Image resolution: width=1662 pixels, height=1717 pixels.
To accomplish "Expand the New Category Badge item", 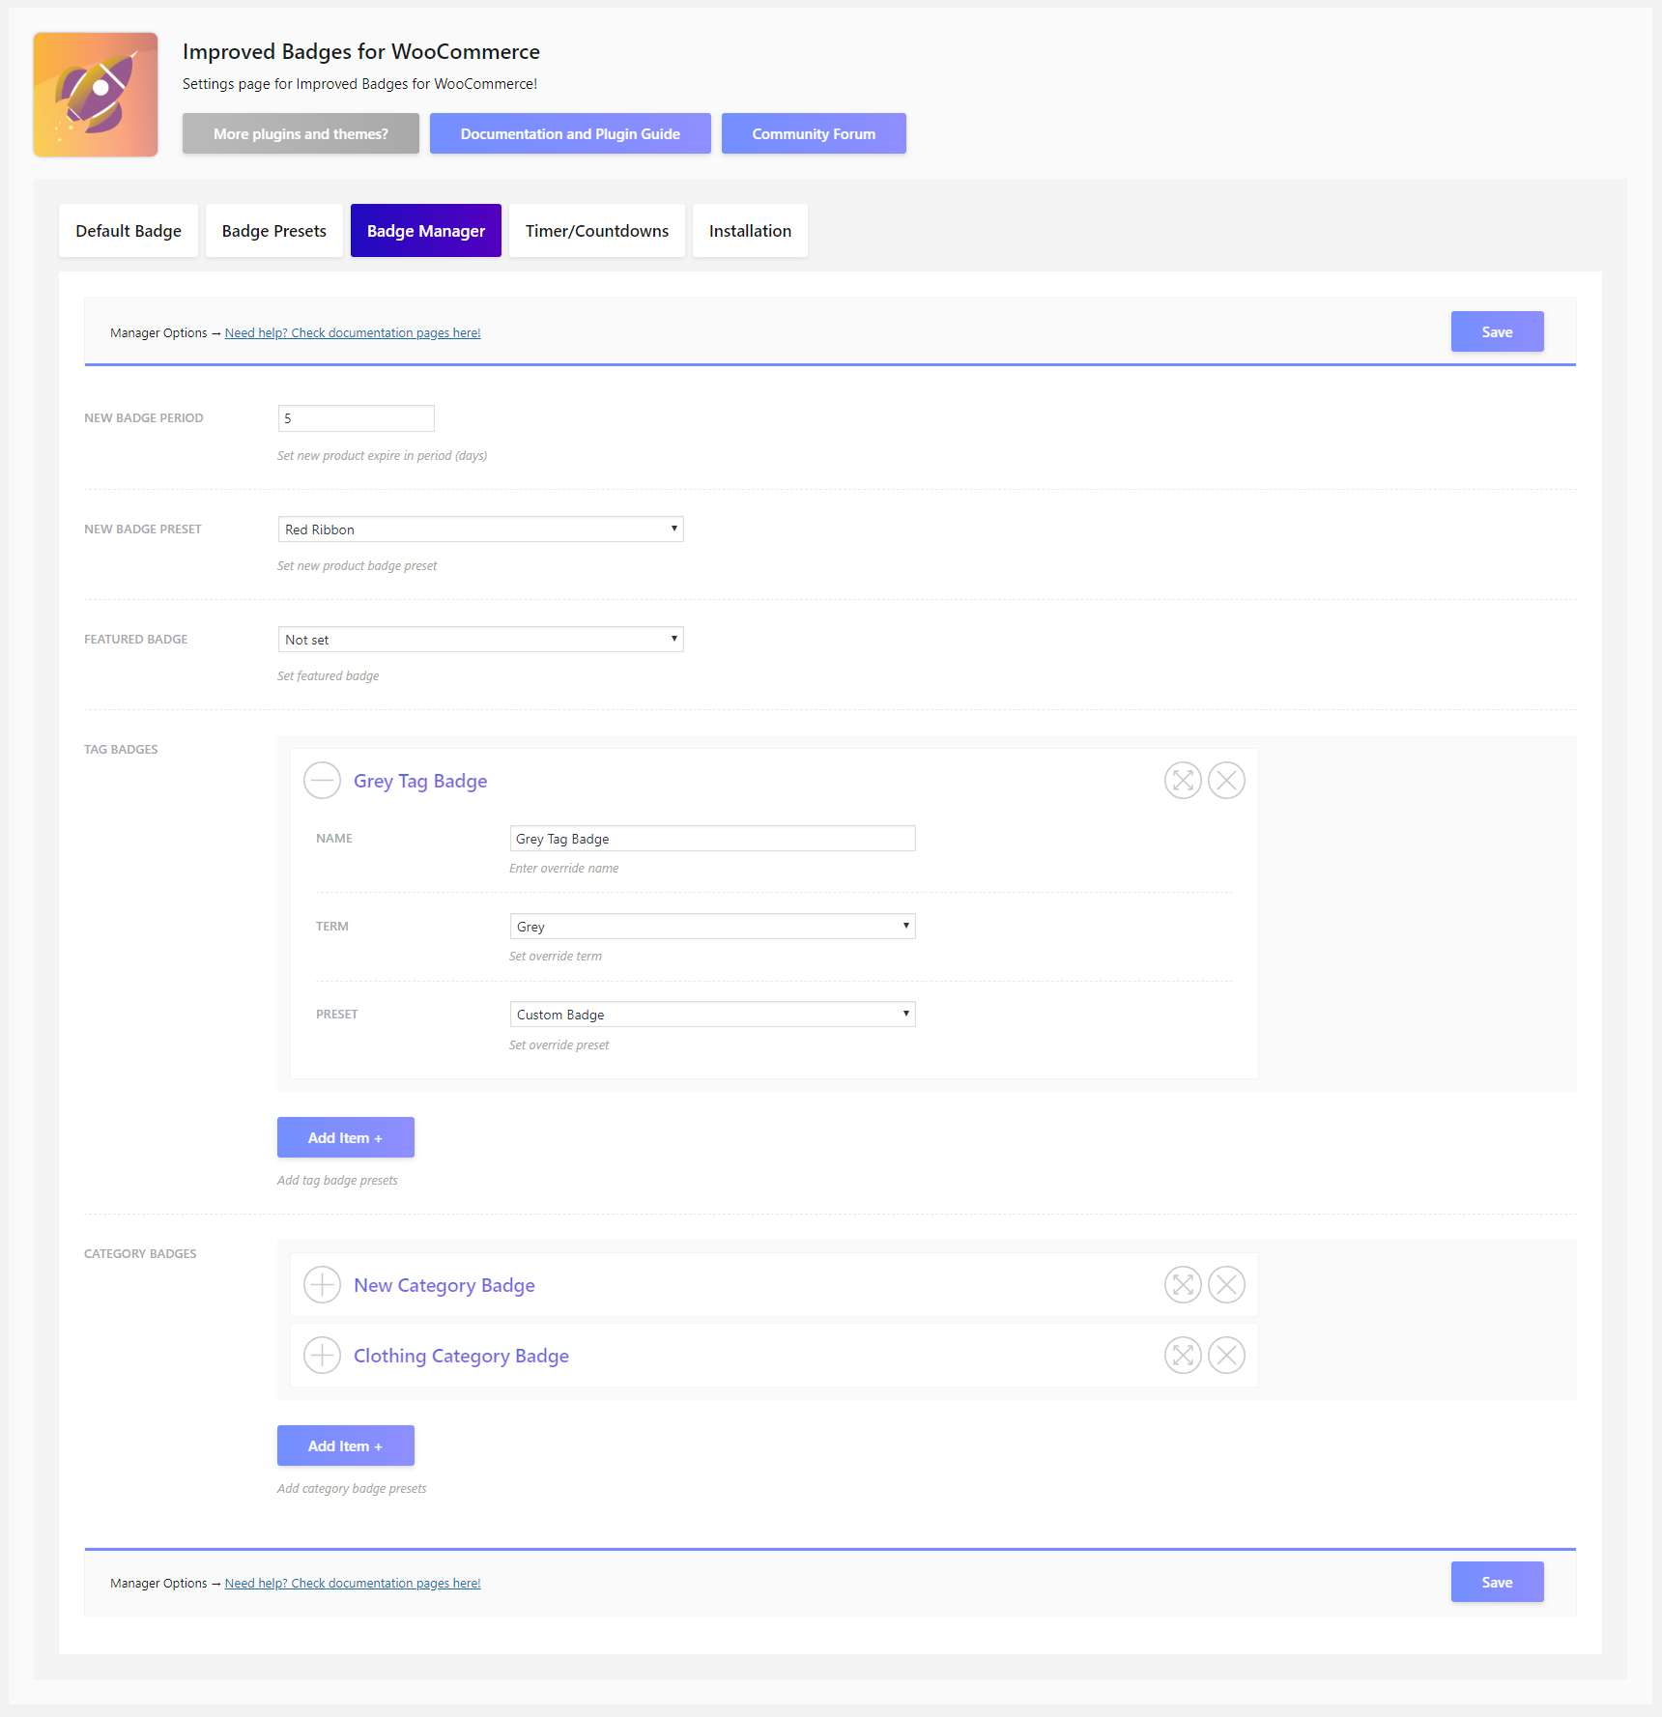I will click(322, 1284).
